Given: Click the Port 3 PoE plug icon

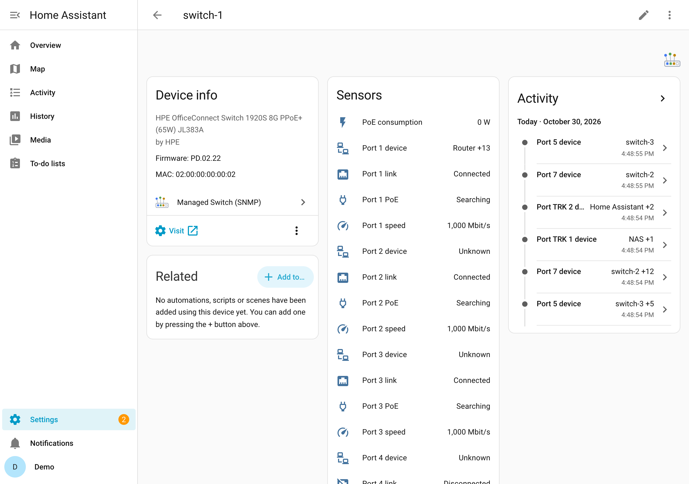Looking at the screenshot, I should click(343, 406).
